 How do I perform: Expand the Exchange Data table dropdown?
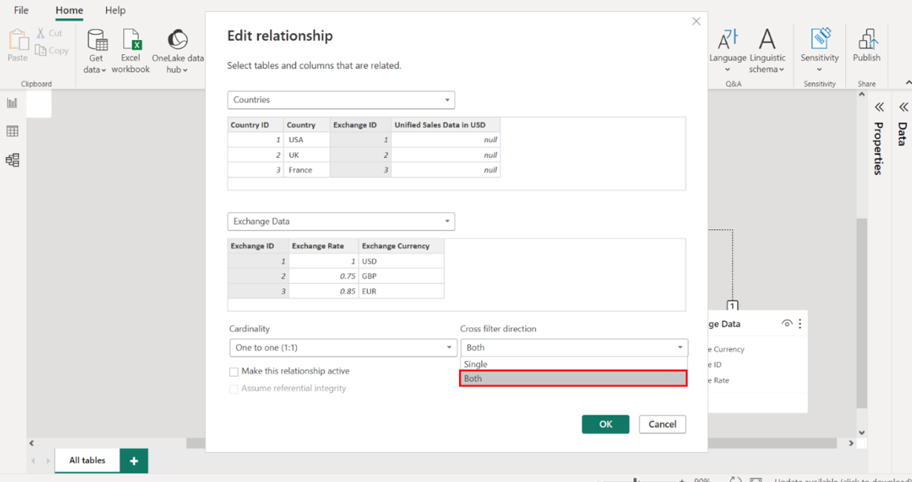point(447,221)
